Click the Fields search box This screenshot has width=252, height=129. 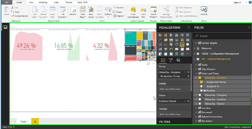pyautogui.click(x=222, y=36)
